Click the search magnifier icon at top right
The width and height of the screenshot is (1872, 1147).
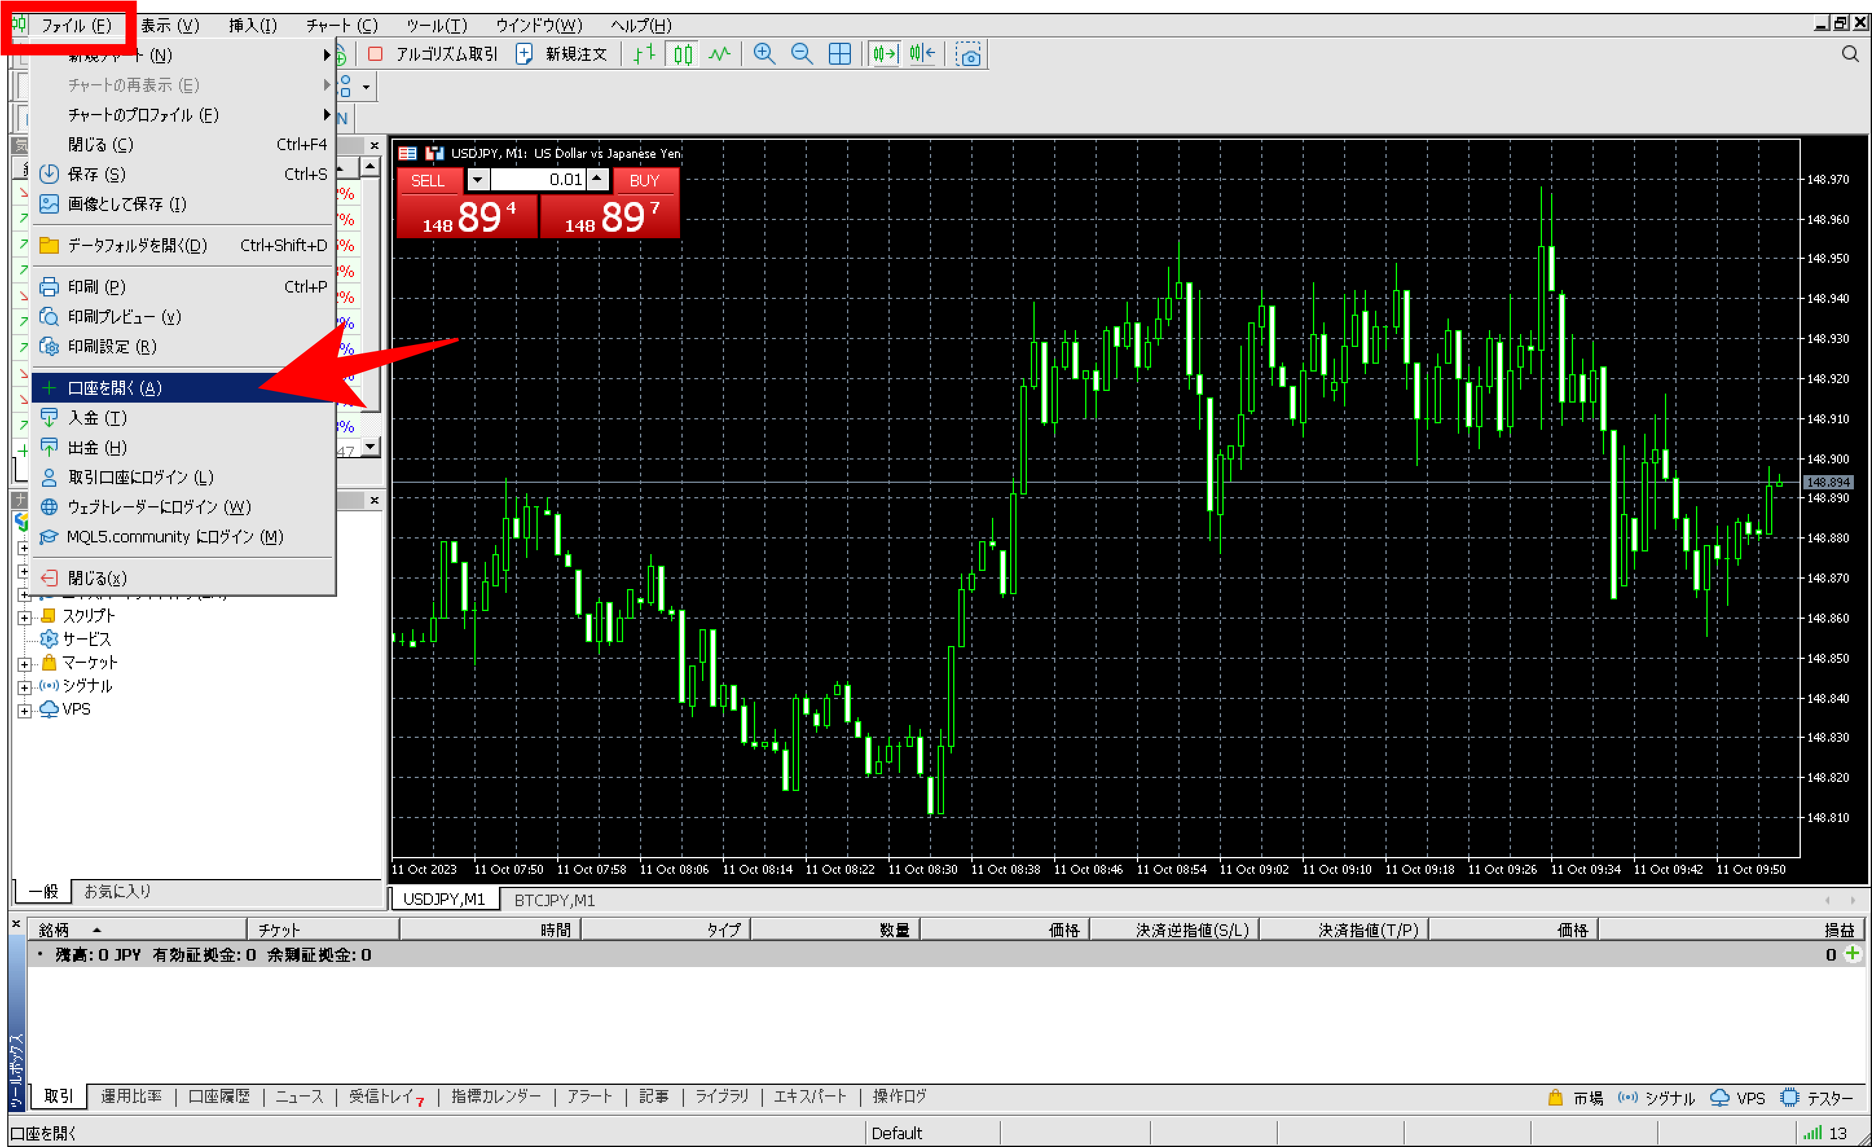click(1850, 54)
